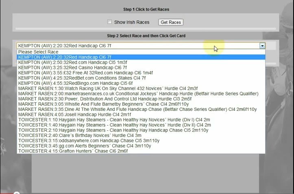Collapse the race dropdown using its arrow
This screenshot has height=194, width=294.
tap(262, 46)
